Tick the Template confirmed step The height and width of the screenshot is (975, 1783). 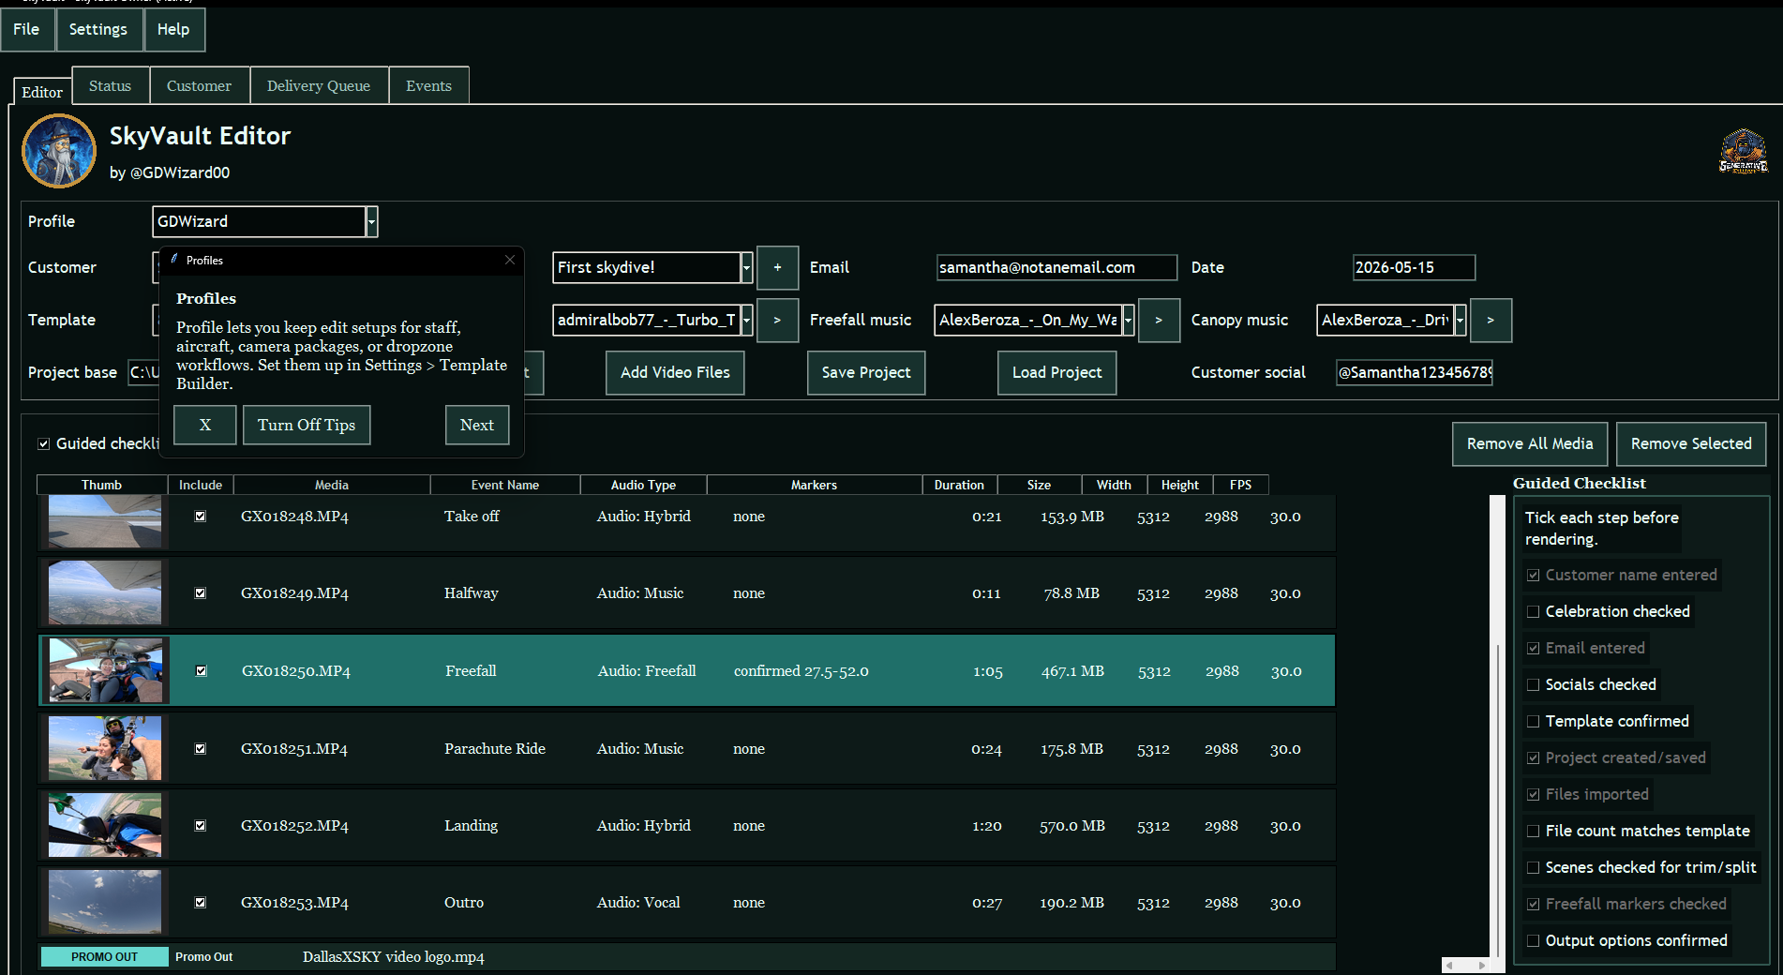point(1534,721)
